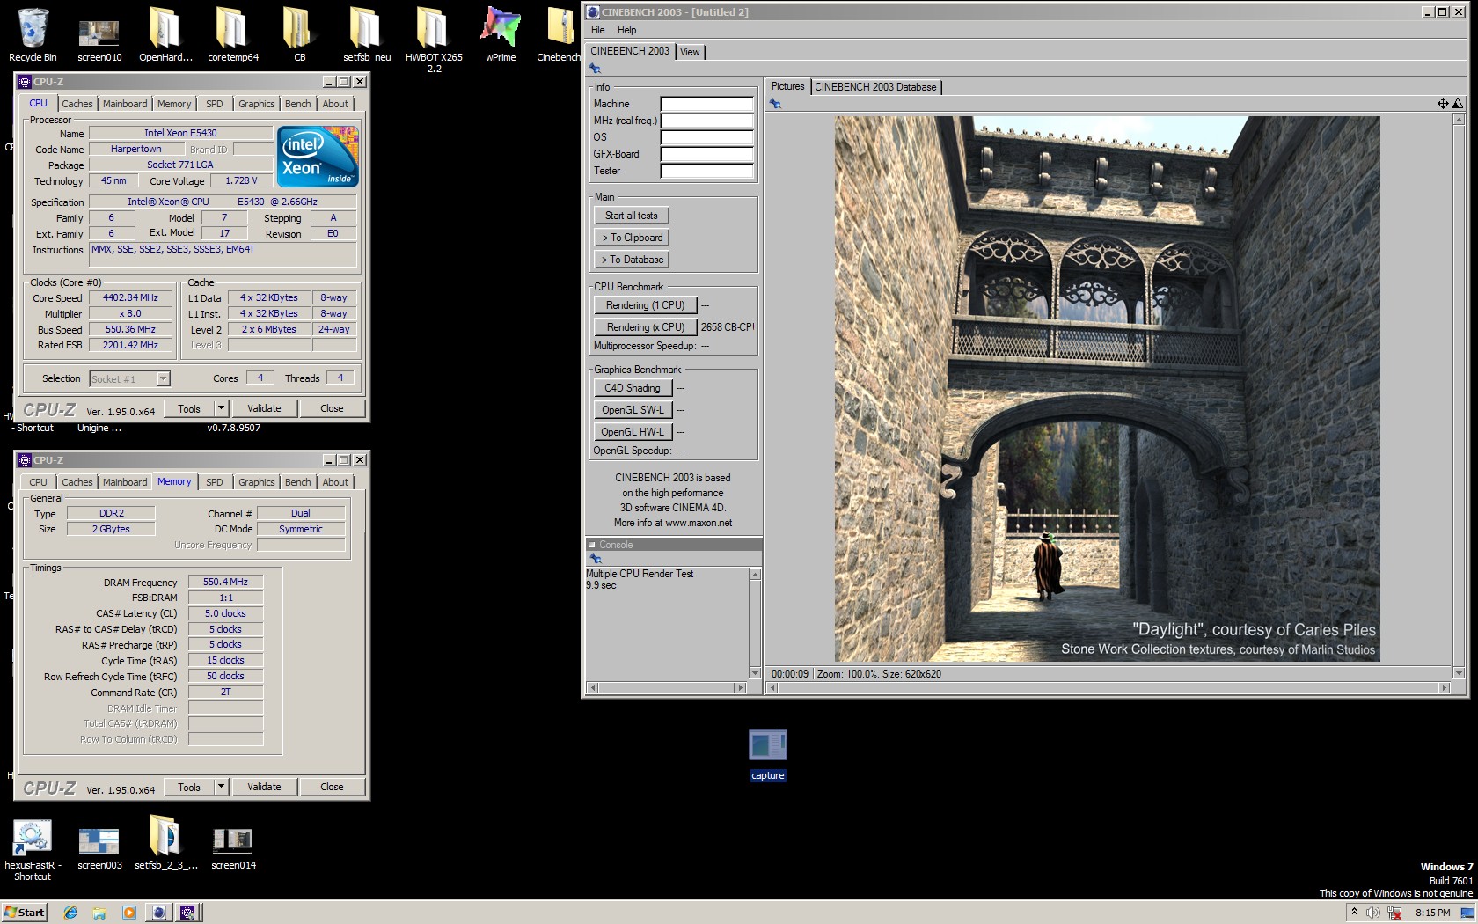Open the network status tray icon
Viewport: 1478px width, 924px height.
coord(1394,913)
